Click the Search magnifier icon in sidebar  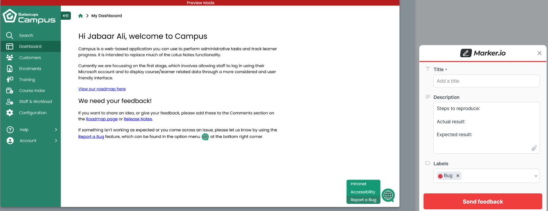9,36
